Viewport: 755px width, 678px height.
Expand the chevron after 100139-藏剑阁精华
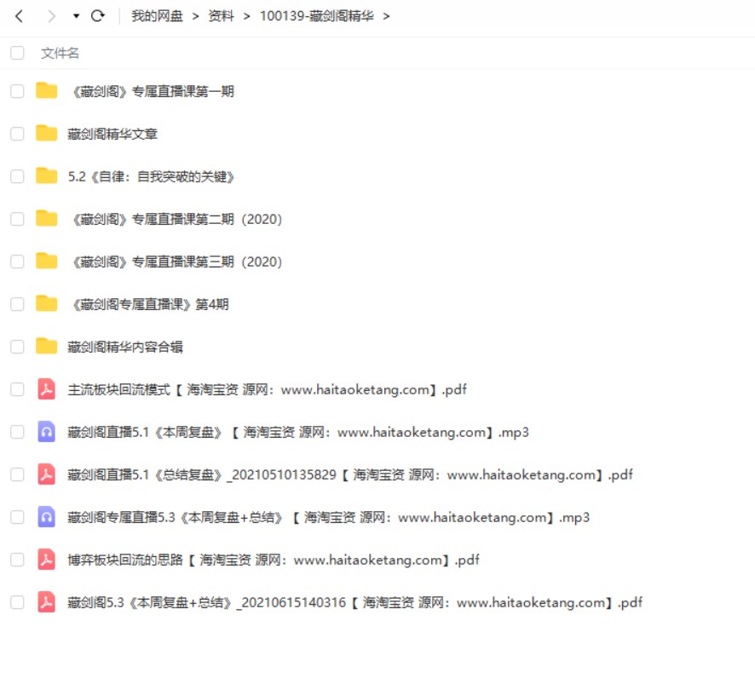(x=386, y=17)
